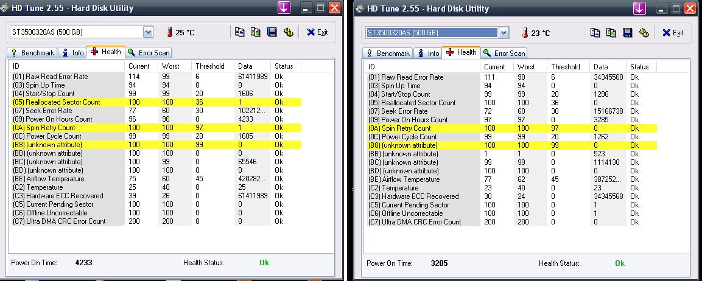The height and width of the screenshot is (281, 702).
Task: Select Current Pending Sector row, right window
Action: (511, 205)
